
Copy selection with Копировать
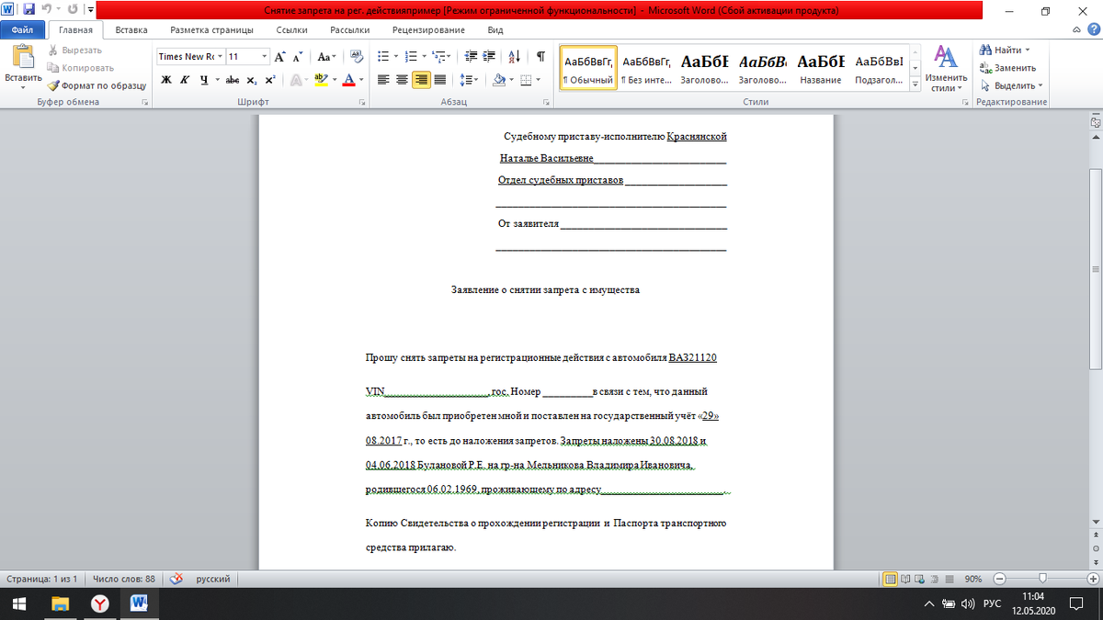coord(80,67)
